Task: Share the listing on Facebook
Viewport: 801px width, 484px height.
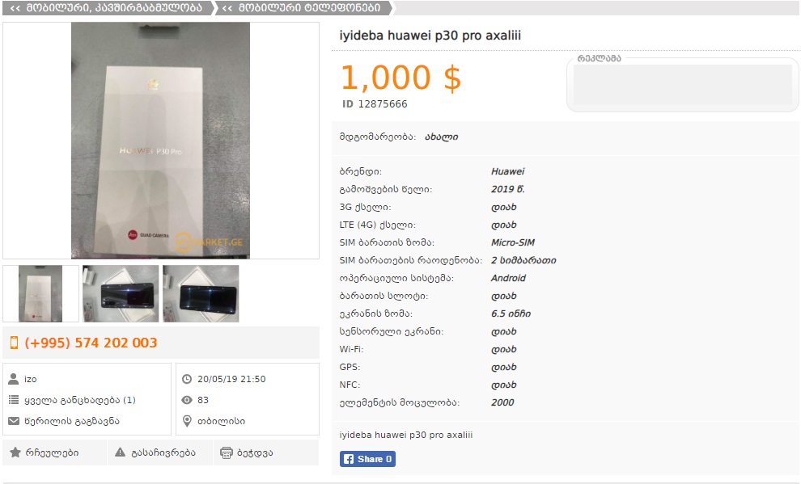Action: 367,459
